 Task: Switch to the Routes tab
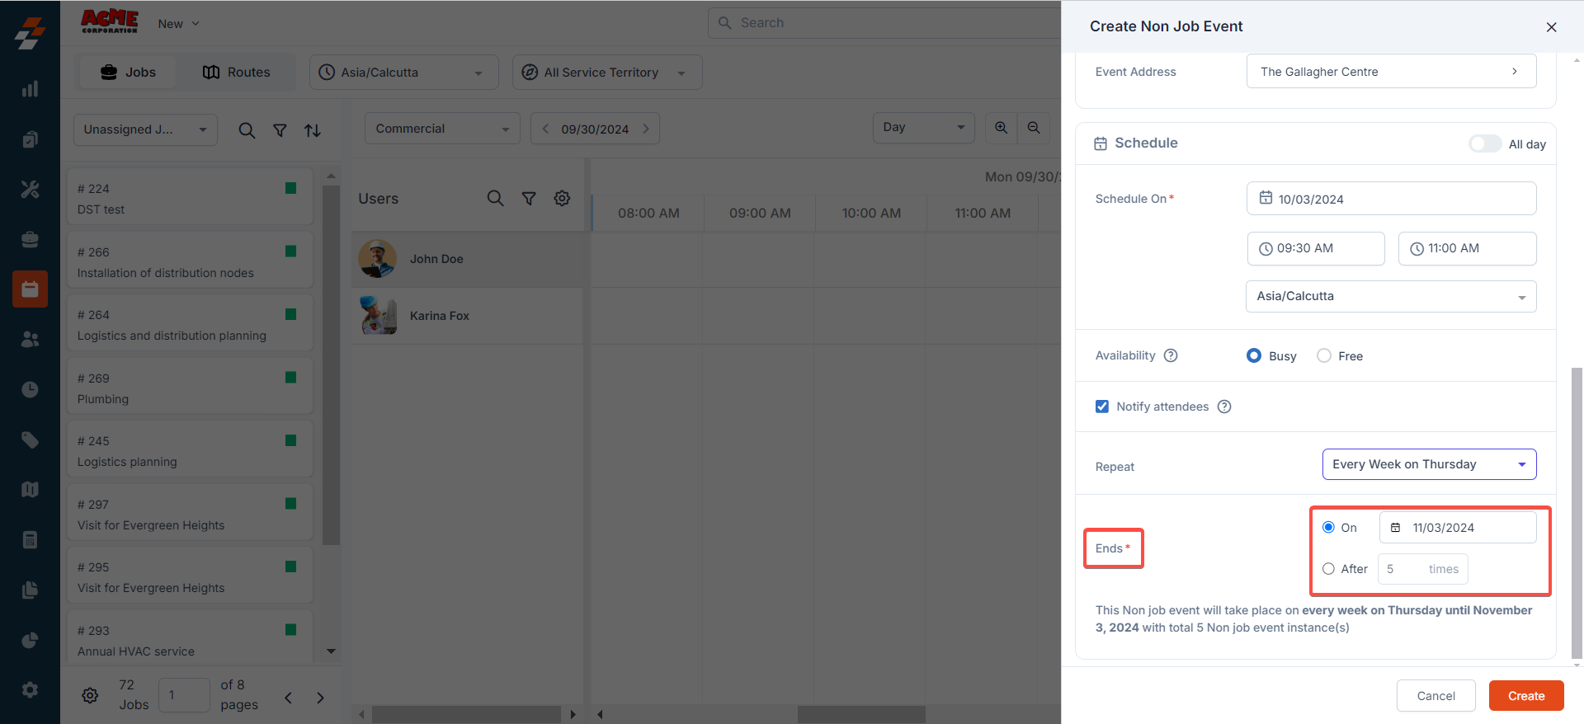coord(237,73)
